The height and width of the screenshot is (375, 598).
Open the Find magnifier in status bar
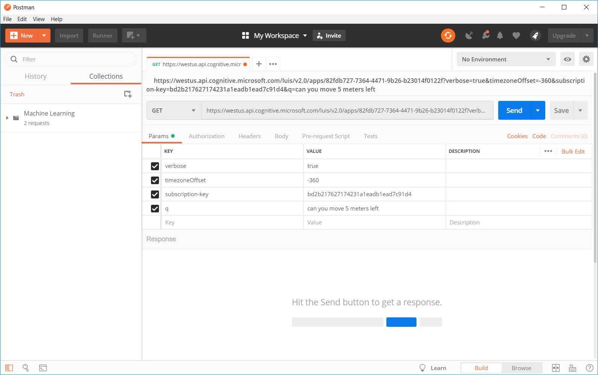click(26, 368)
